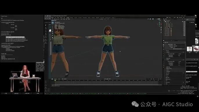Image resolution: width=199 pixels, height=112 pixels.
Task: Open the File menu in Blender
Action: [54, 17]
